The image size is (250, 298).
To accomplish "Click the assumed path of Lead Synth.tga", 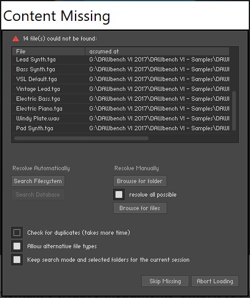I will pos(159,60).
